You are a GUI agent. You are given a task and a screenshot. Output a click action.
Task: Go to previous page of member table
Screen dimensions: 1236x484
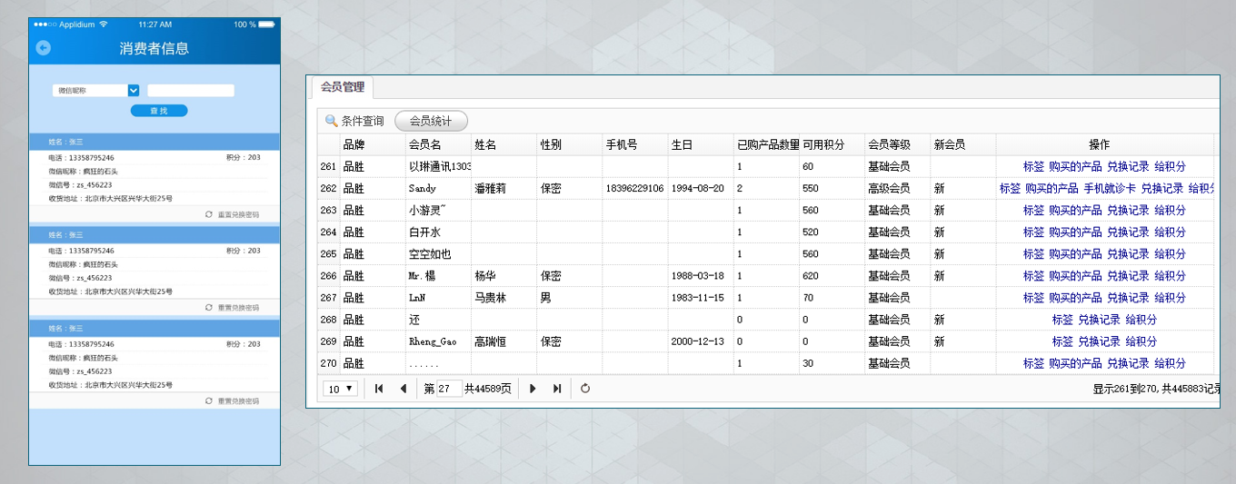pyautogui.click(x=403, y=389)
